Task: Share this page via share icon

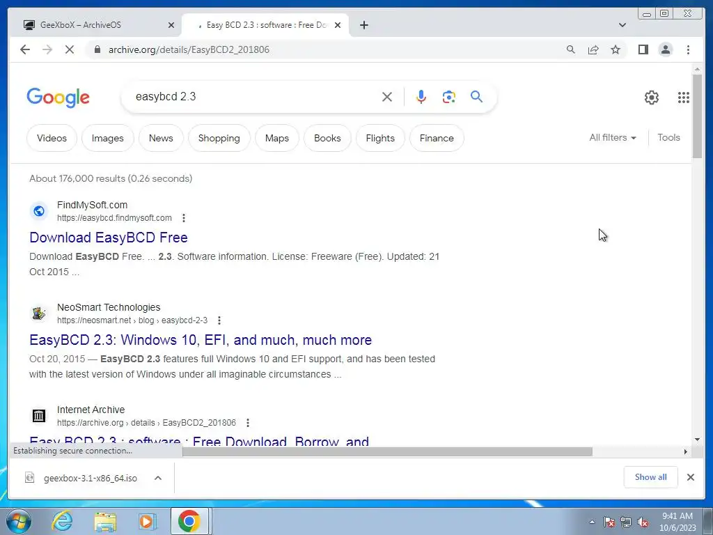Action: click(593, 49)
